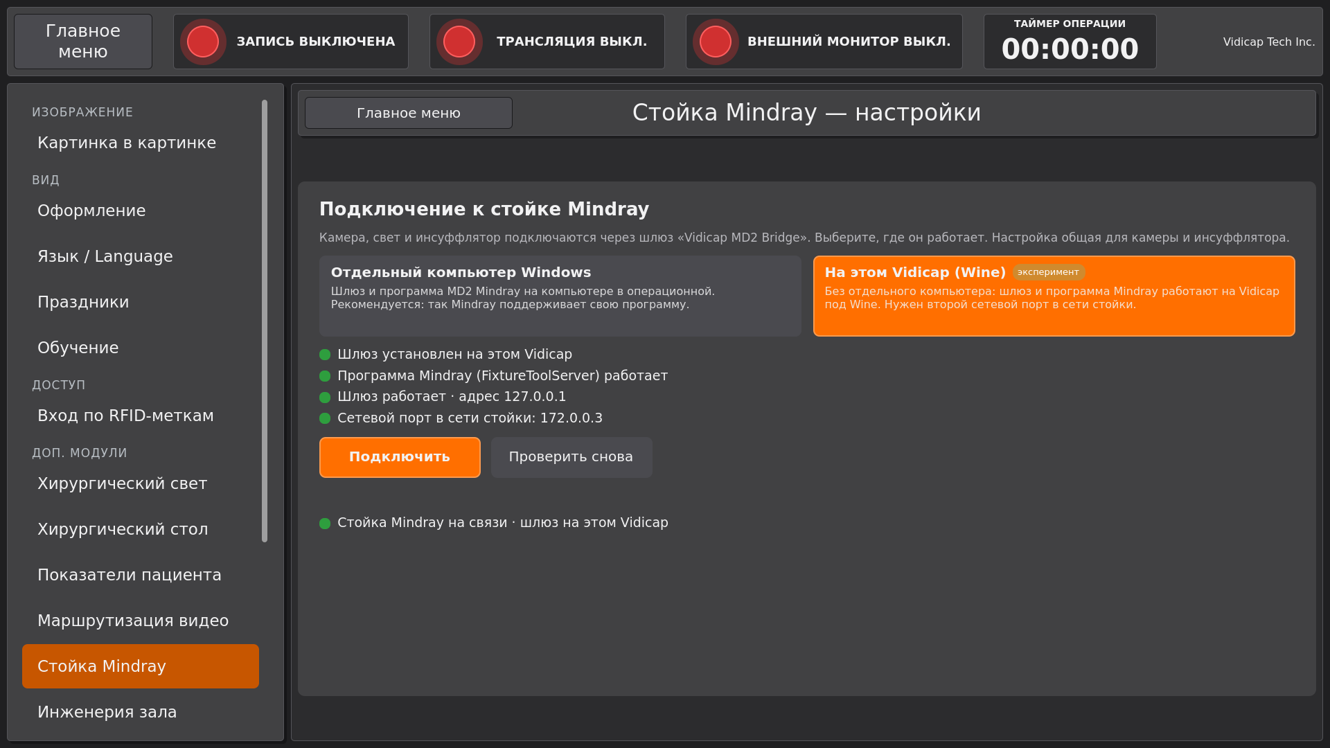Click the "Подключение к стойке Mindray" heading
1330x748 pixels.
[x=484, y=209]
